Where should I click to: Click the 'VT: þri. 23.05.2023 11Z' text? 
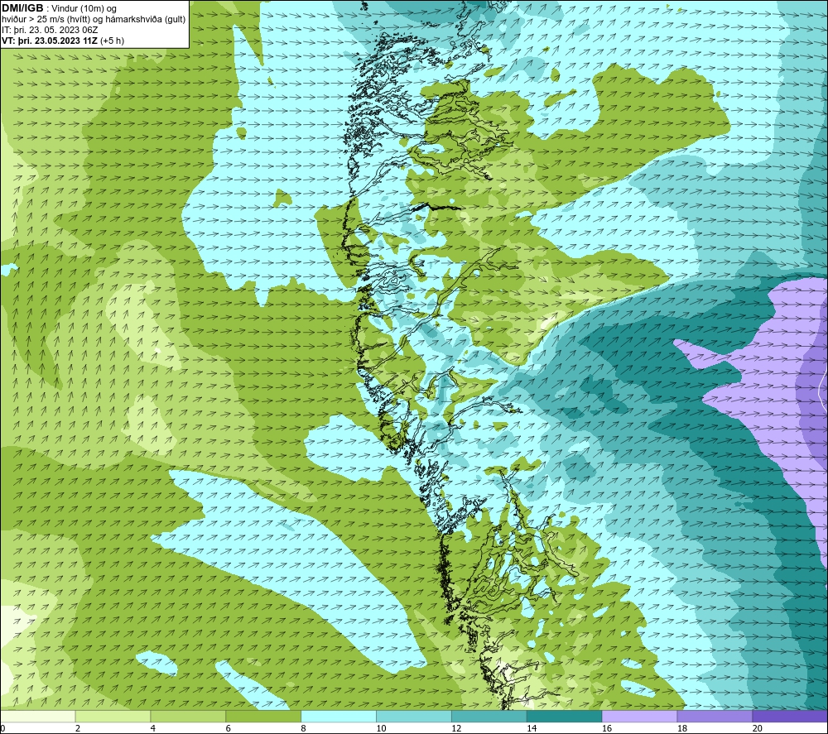(50, 40)
